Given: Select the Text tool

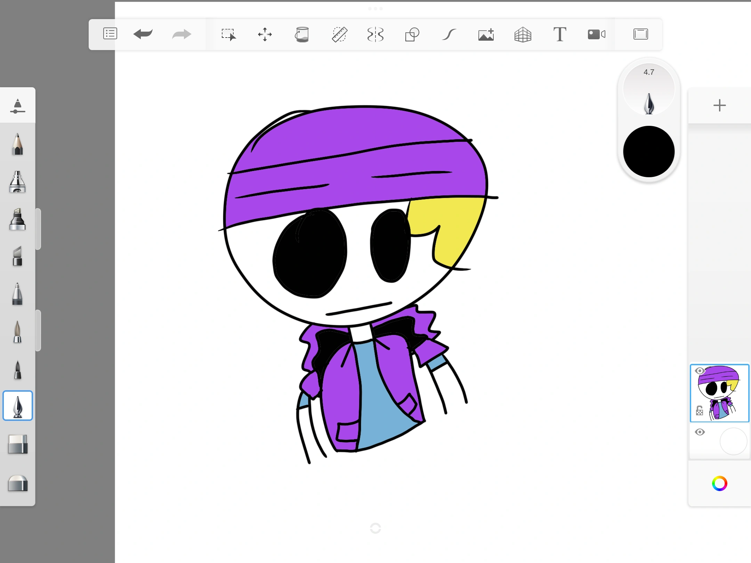Looking at the screenshot, I should pos(560,34).
